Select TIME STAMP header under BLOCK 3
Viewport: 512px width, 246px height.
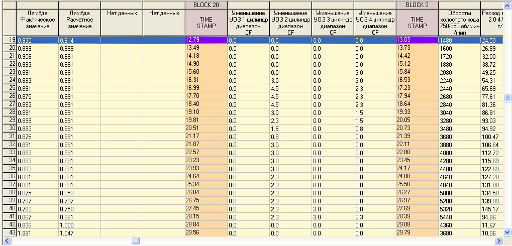coord(417,22)
